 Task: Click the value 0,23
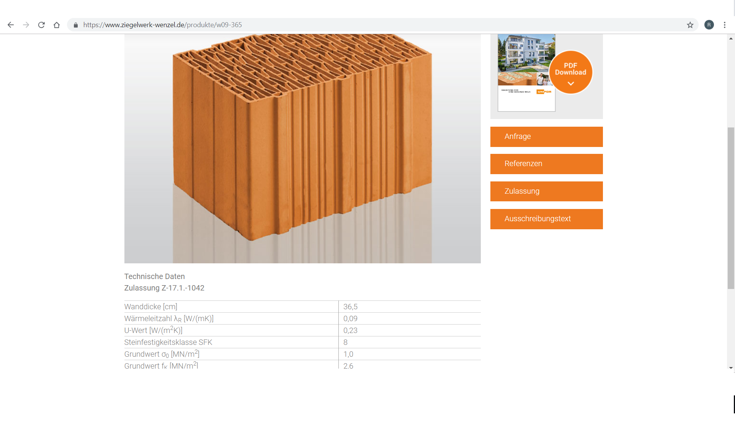[350, 330]
